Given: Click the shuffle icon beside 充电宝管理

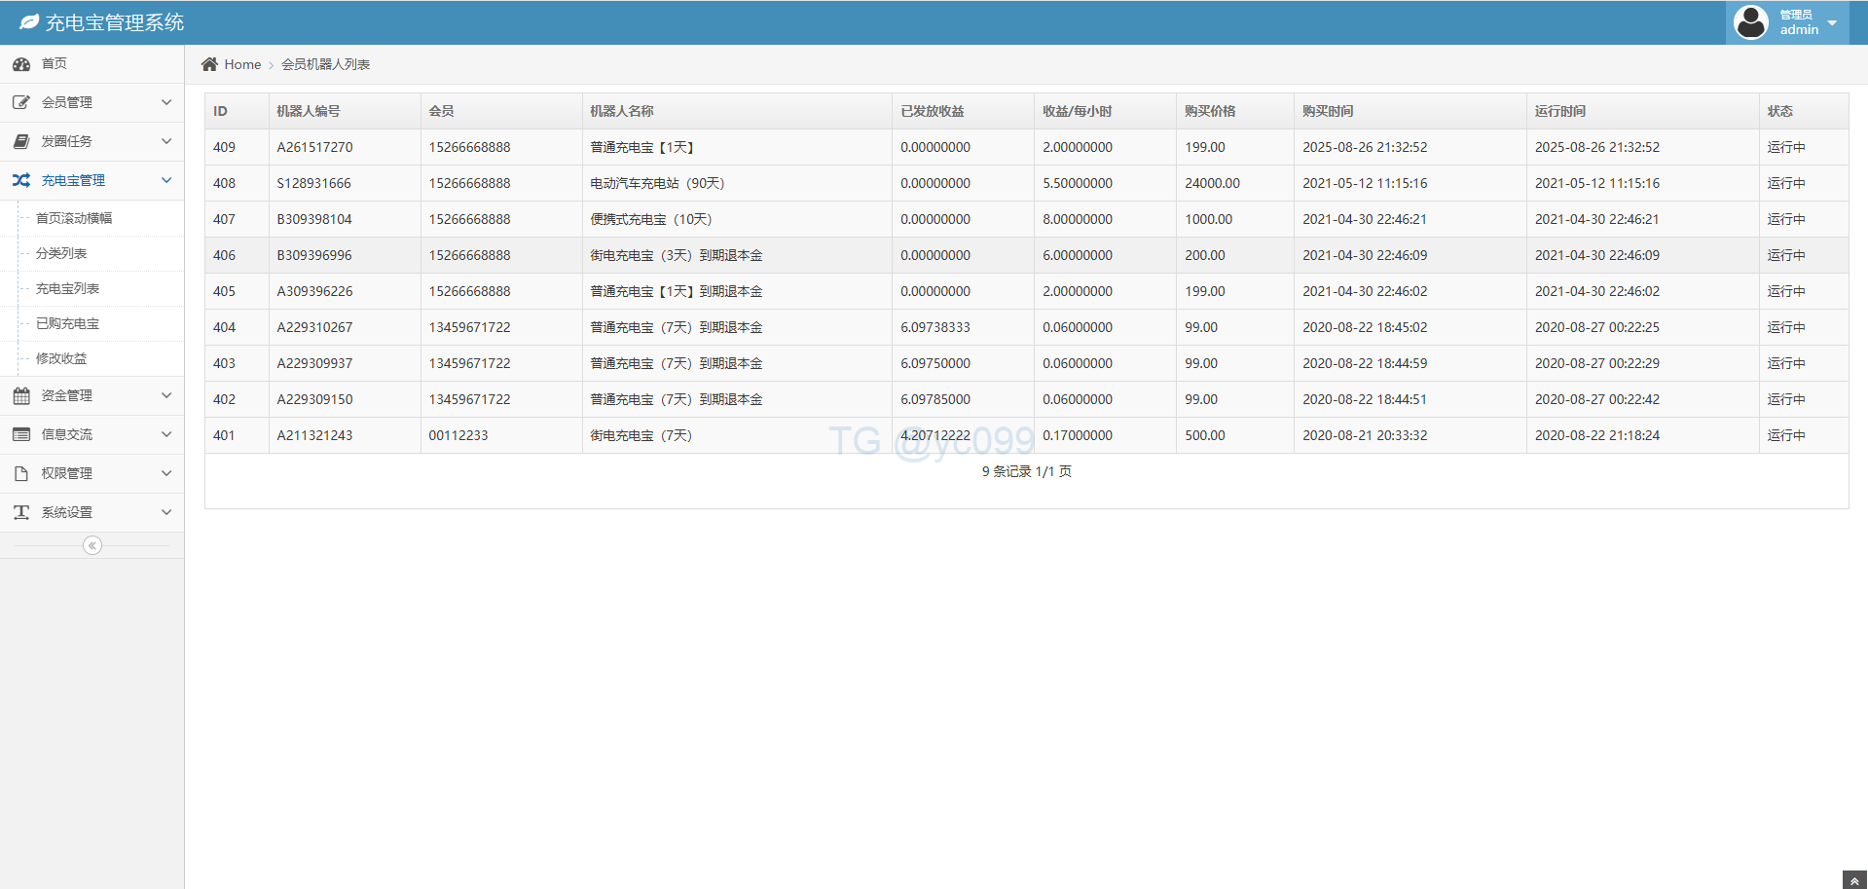Looking at the screenshot, I should [x=21, y=180].
